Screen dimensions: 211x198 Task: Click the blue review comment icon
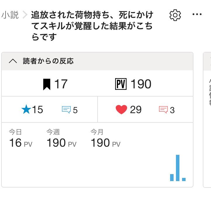(66, 110)
